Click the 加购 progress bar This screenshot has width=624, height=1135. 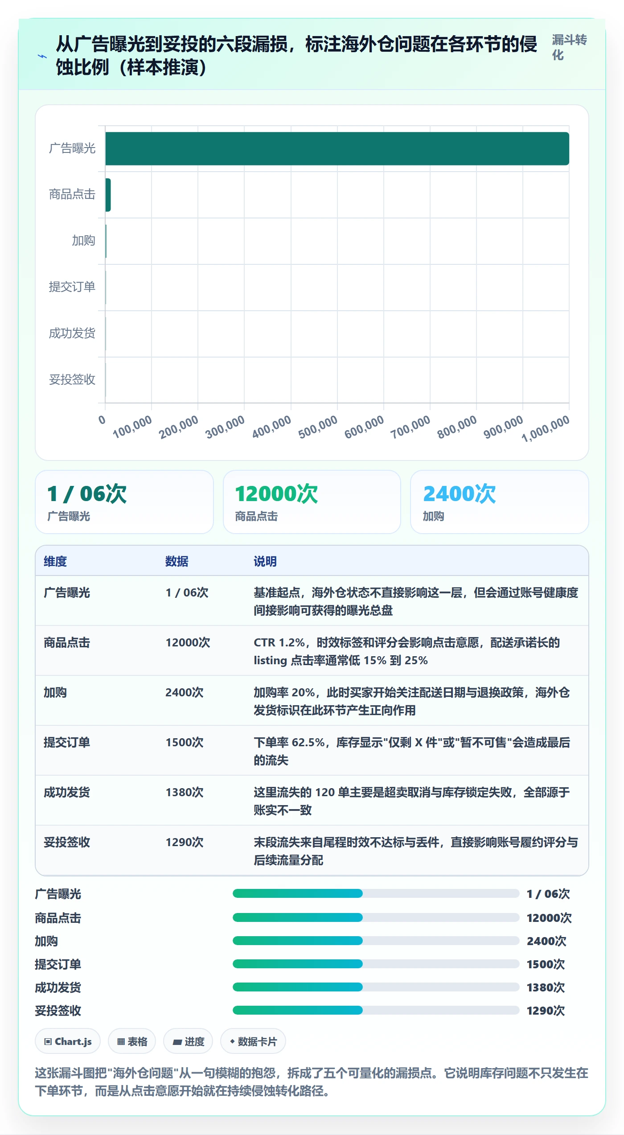(x=376, y=941)
